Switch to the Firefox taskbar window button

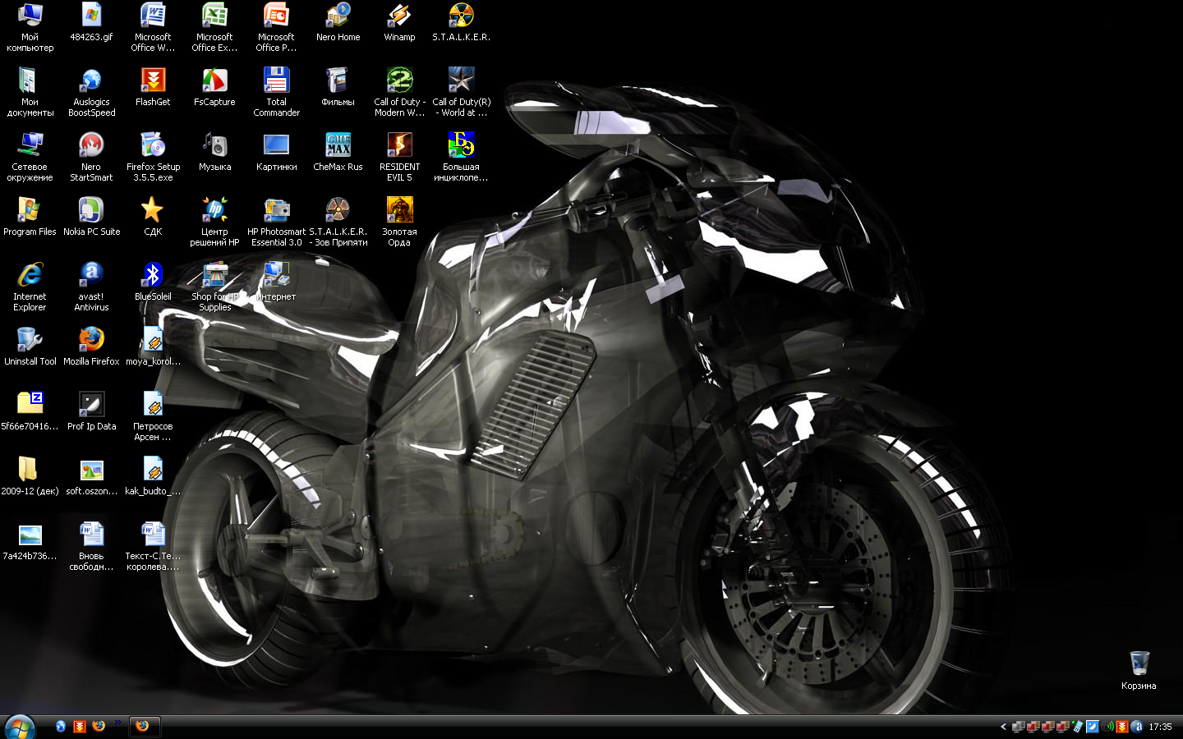tap(143, 727)
